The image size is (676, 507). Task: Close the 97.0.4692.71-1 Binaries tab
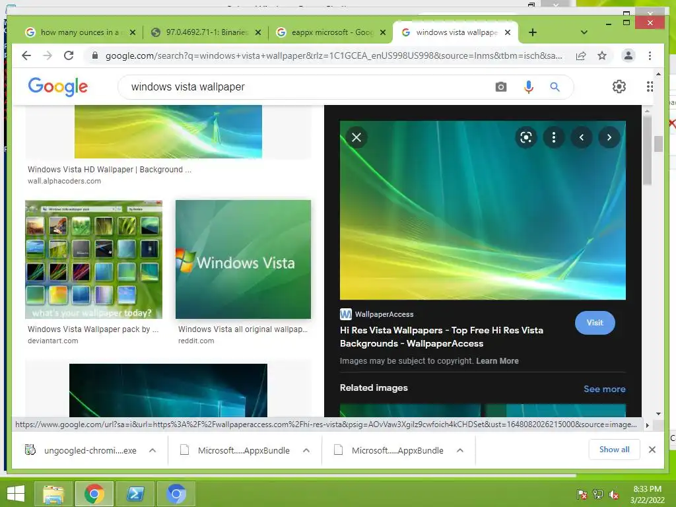tap(258, 32)
